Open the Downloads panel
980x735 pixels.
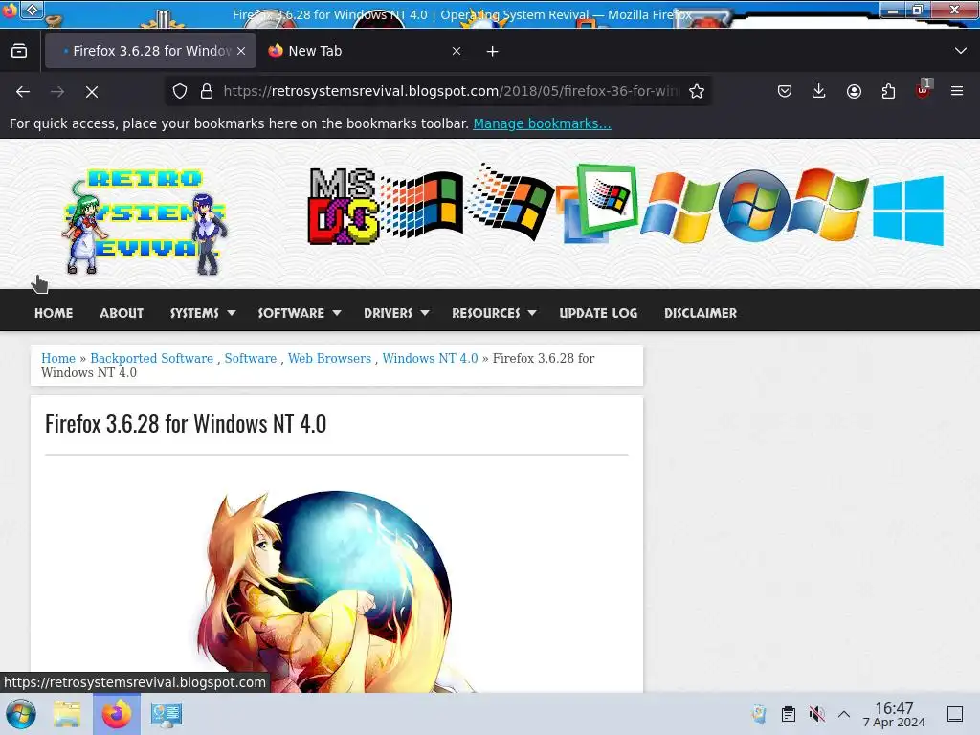819,91
